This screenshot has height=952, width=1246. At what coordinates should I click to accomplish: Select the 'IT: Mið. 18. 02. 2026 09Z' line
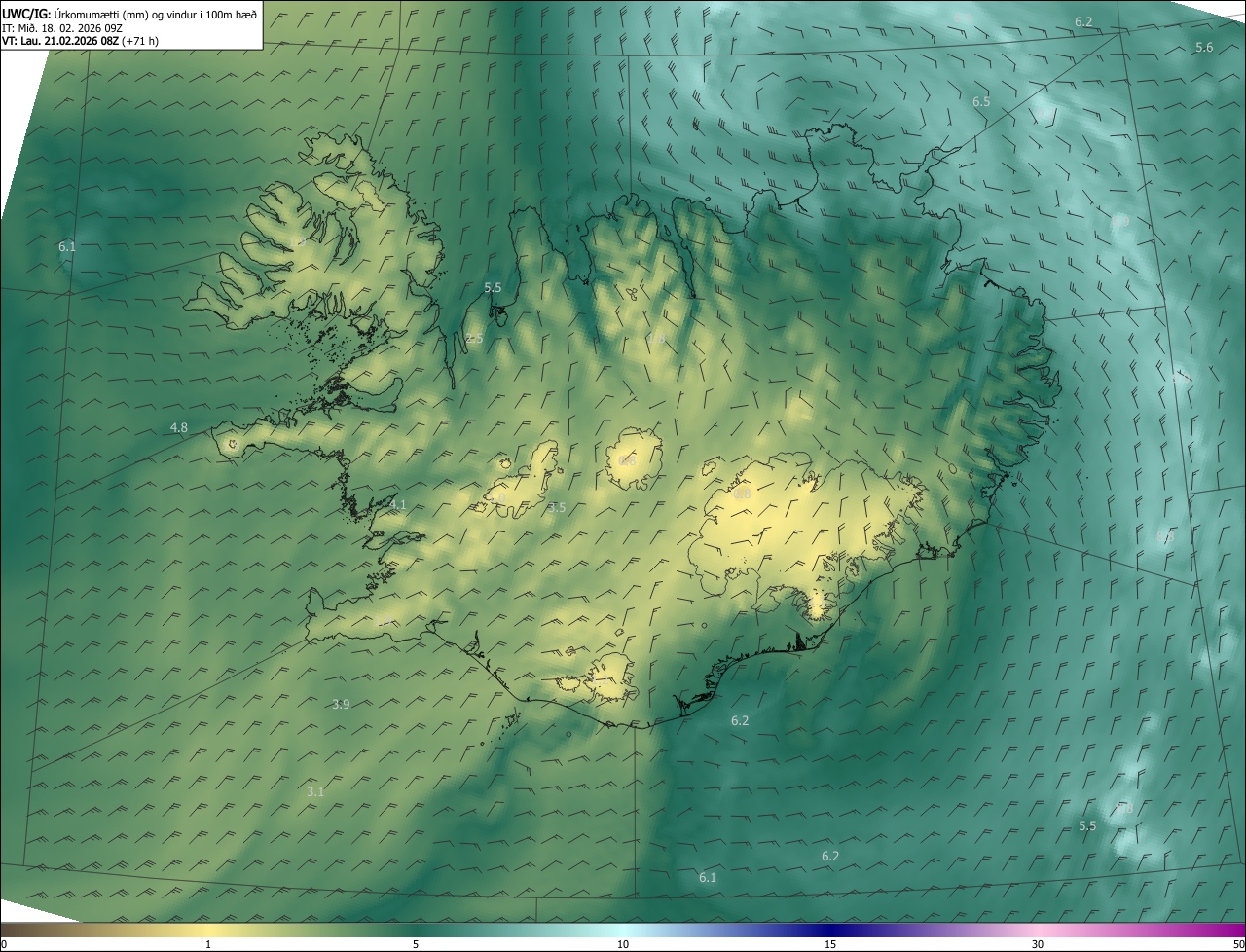pyautogui.click(x=62, y=28)
